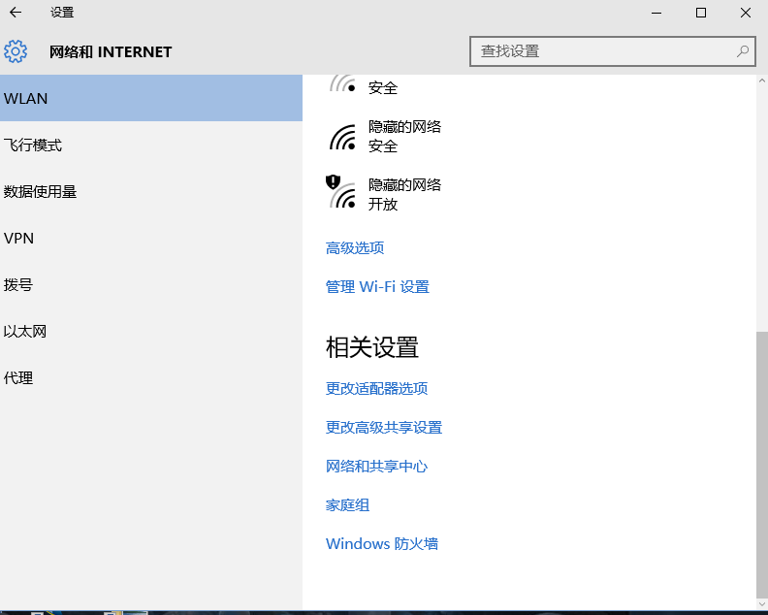The image size is (768, 615).
Task: Open the 数据使用量 section
Action: point(151,192)
